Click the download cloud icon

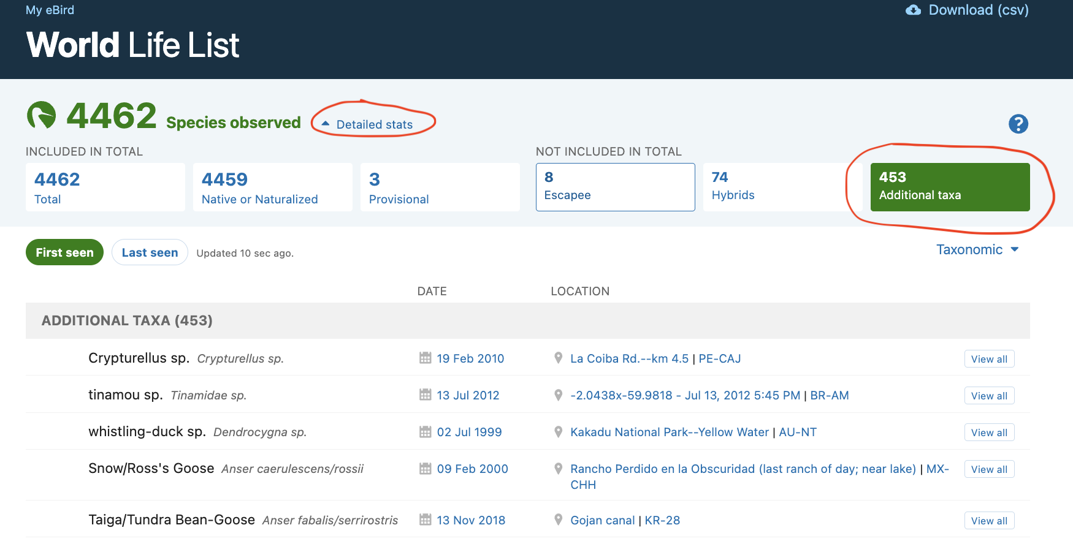(913, 10)
